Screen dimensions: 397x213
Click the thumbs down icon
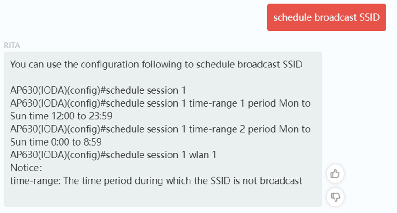(x=335, y=197)
